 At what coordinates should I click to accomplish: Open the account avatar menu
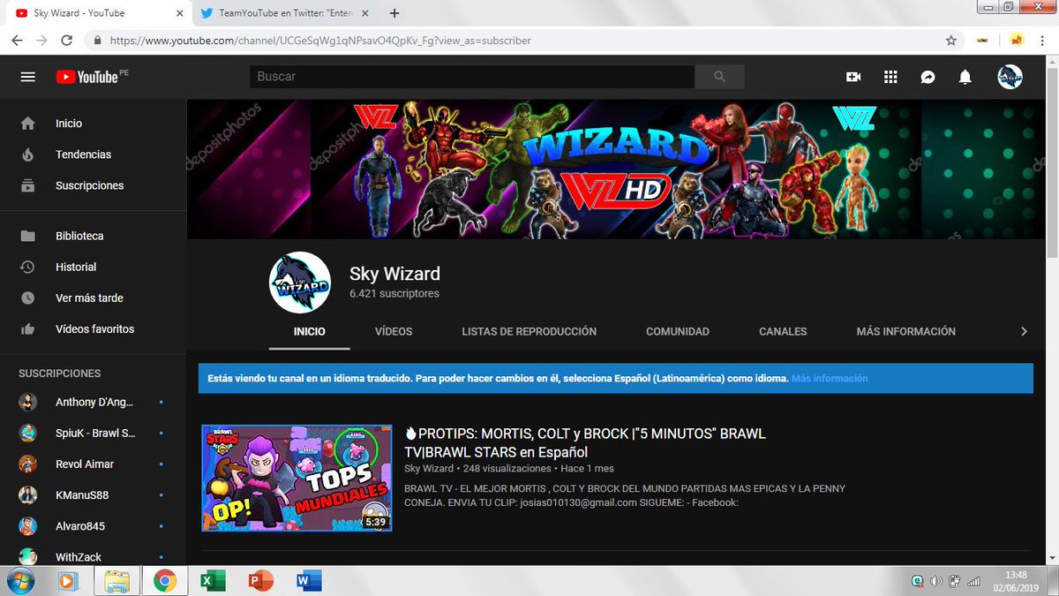pyautogui.click(x=1010, y=77)
